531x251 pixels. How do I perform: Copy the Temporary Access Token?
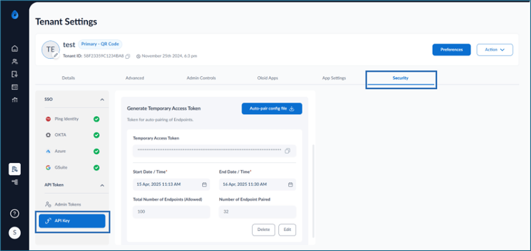tap(287, 151)
